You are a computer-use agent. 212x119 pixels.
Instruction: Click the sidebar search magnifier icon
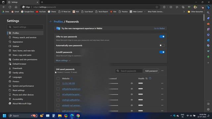pyautogui.click(x=208, y=13)
